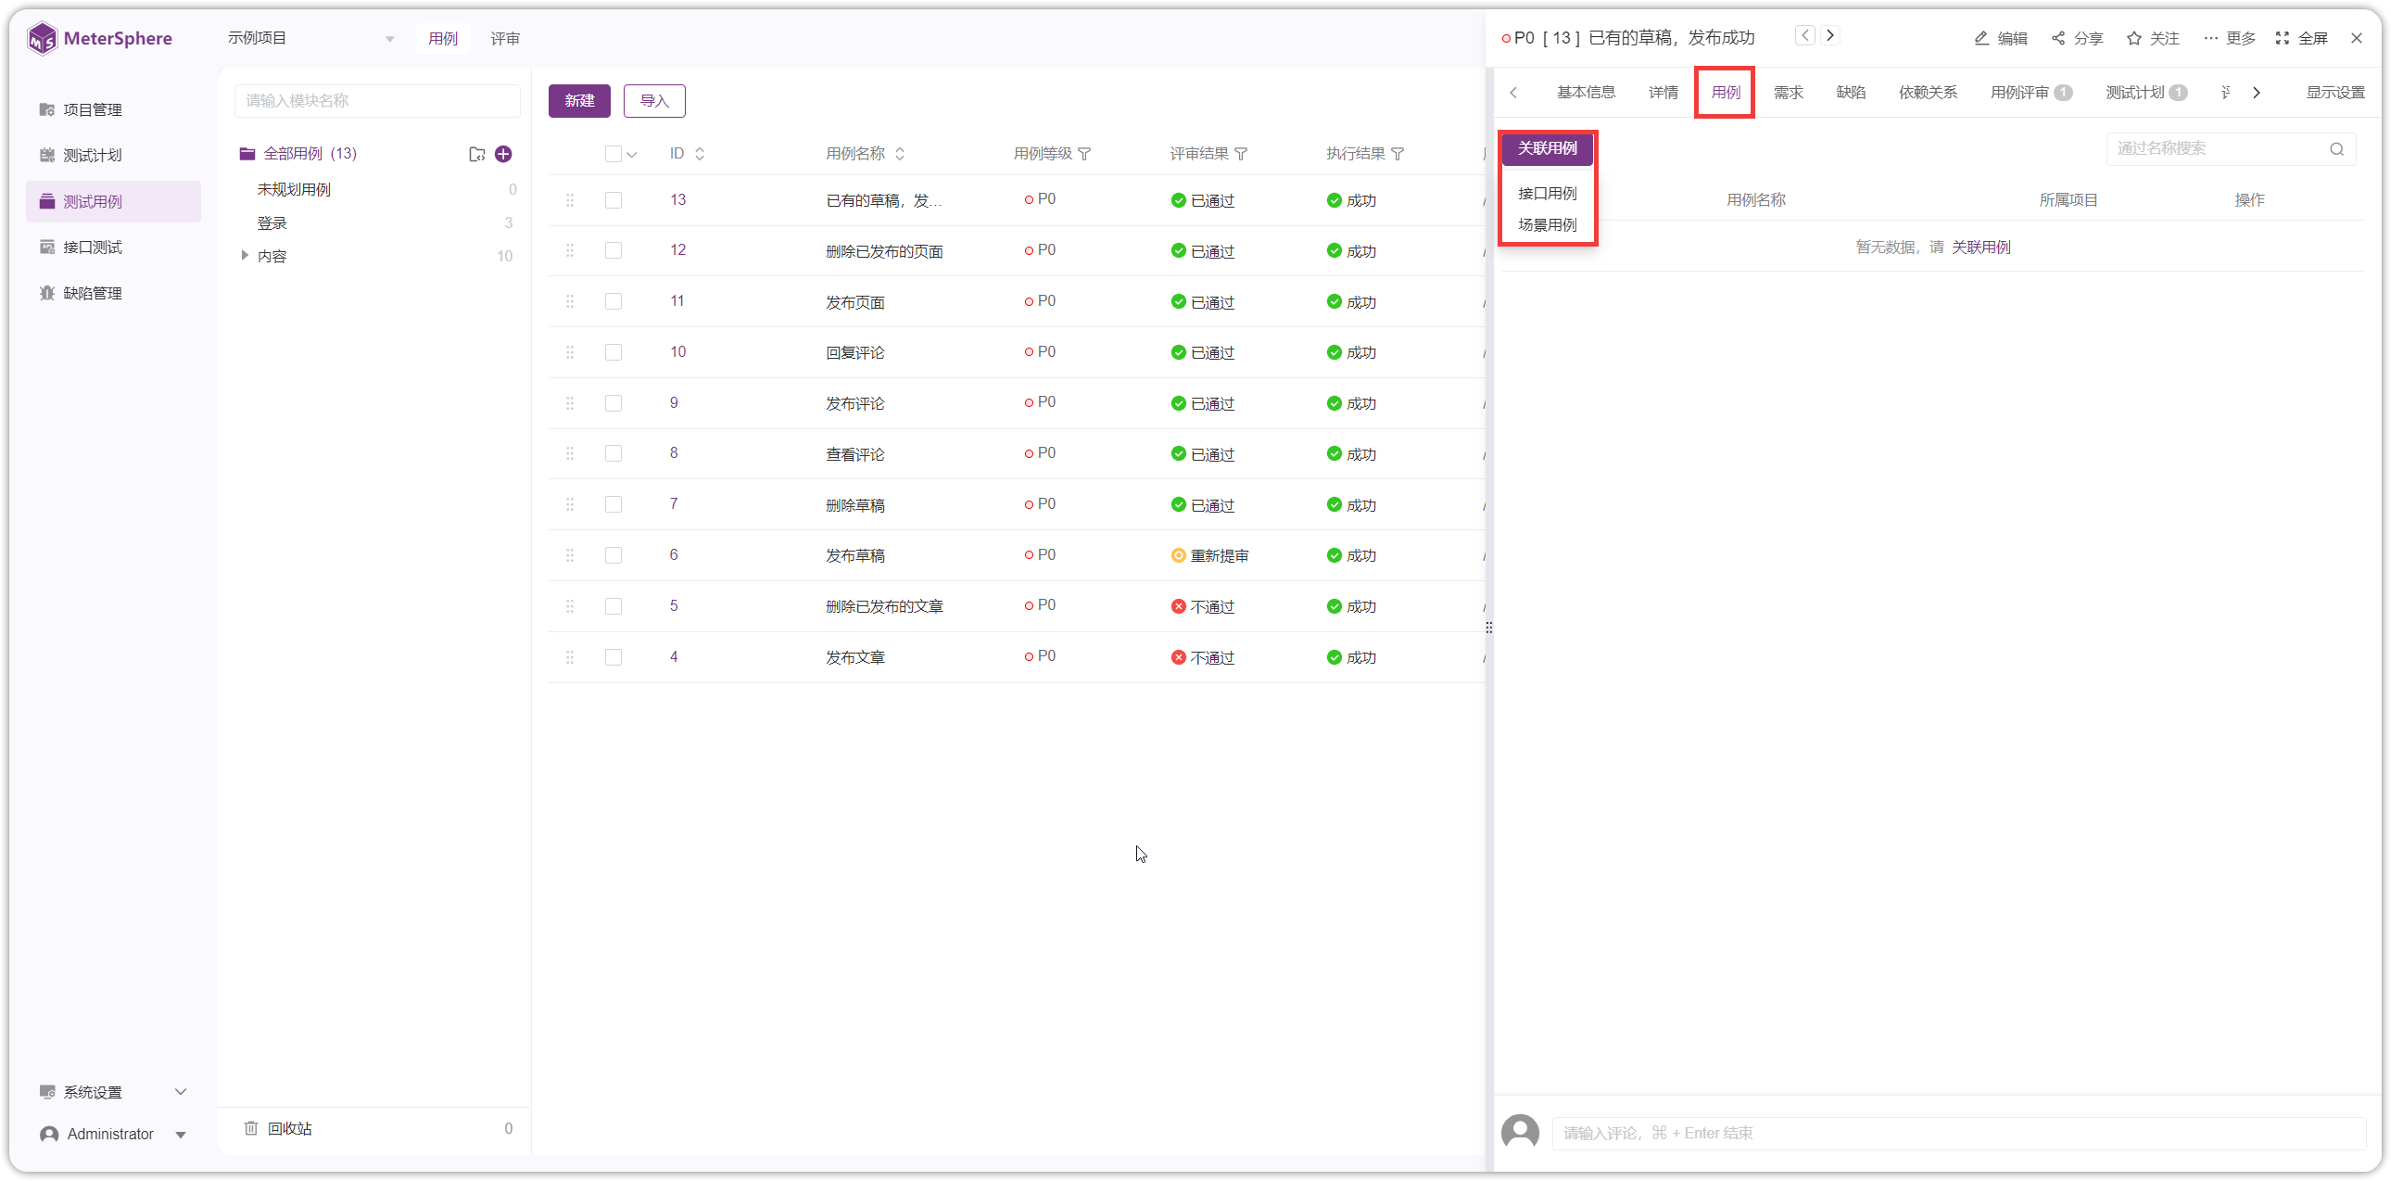2391x1181 pixels.
Task: Click the 分享 share icon
Action: 2057,38
